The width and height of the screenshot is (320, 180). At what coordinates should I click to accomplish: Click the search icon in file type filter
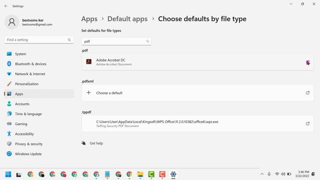coord(147,41)
